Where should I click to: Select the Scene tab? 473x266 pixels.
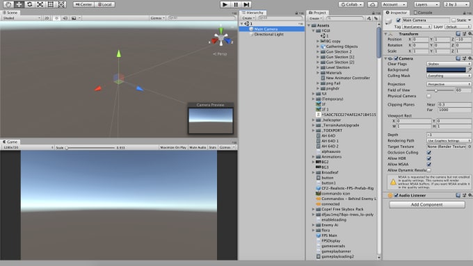click(10, 13)
